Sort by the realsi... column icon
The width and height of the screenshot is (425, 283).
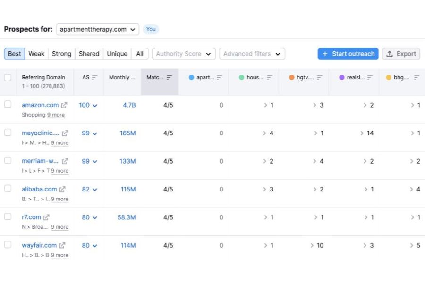pos(370,77)
